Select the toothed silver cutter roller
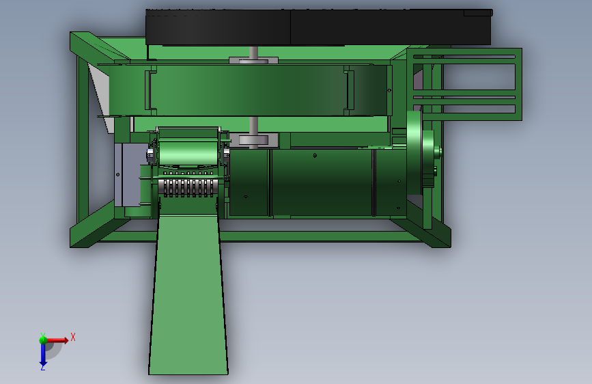 tap(188, 187)
